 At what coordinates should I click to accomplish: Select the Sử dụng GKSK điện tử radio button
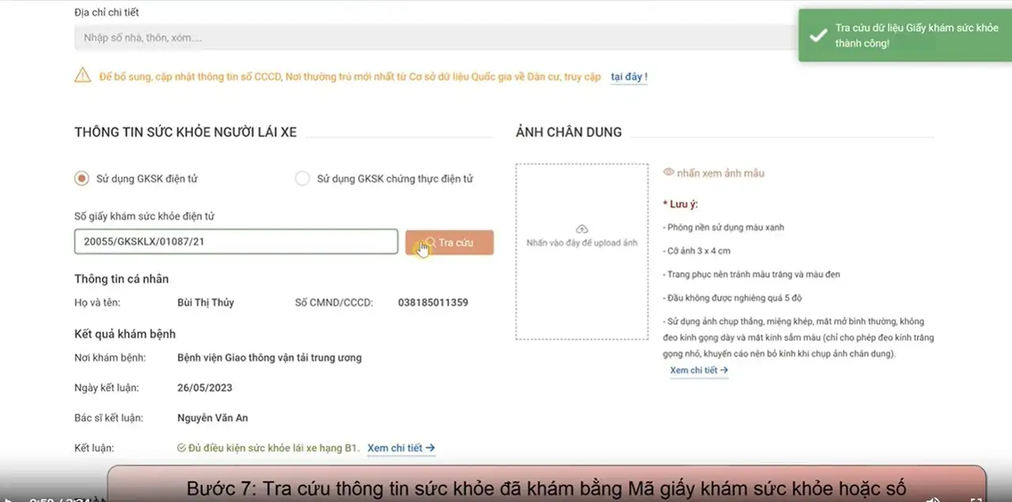coord(81,178)
